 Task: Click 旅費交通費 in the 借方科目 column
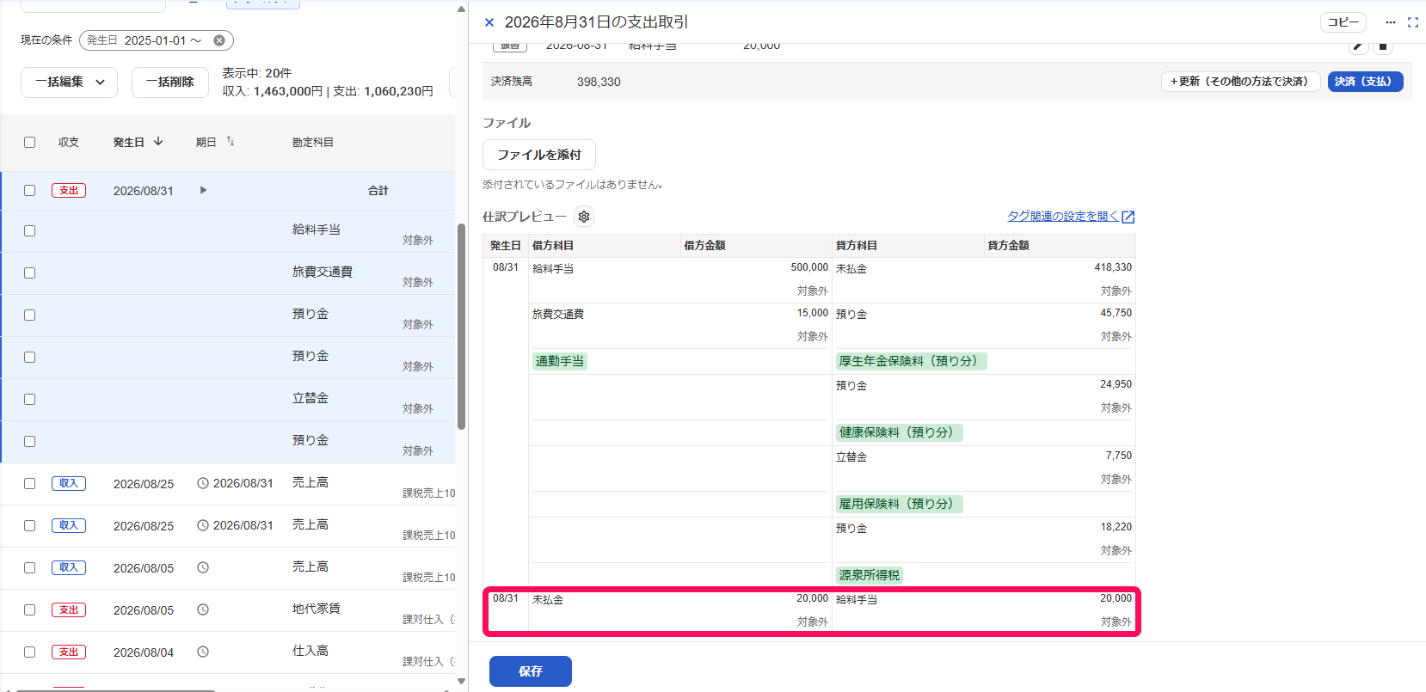click(x=558, y=315)
